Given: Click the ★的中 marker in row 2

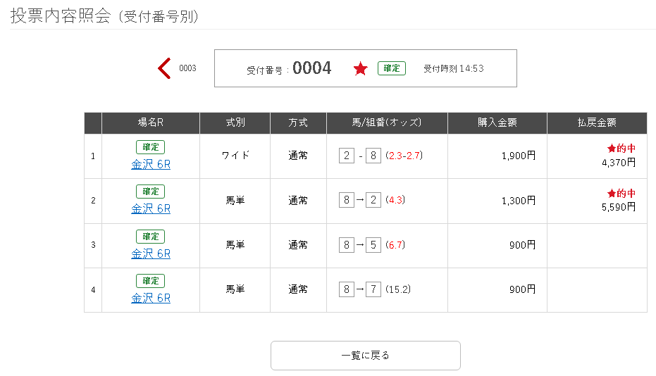Looking at the screenshot, I should (x=621, y=193).
